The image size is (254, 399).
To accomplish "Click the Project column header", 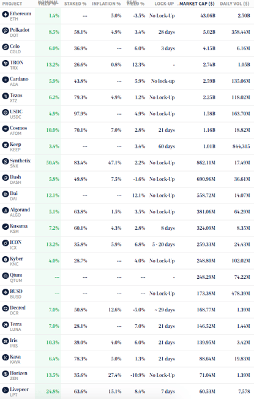I will (x=12, y=4).
